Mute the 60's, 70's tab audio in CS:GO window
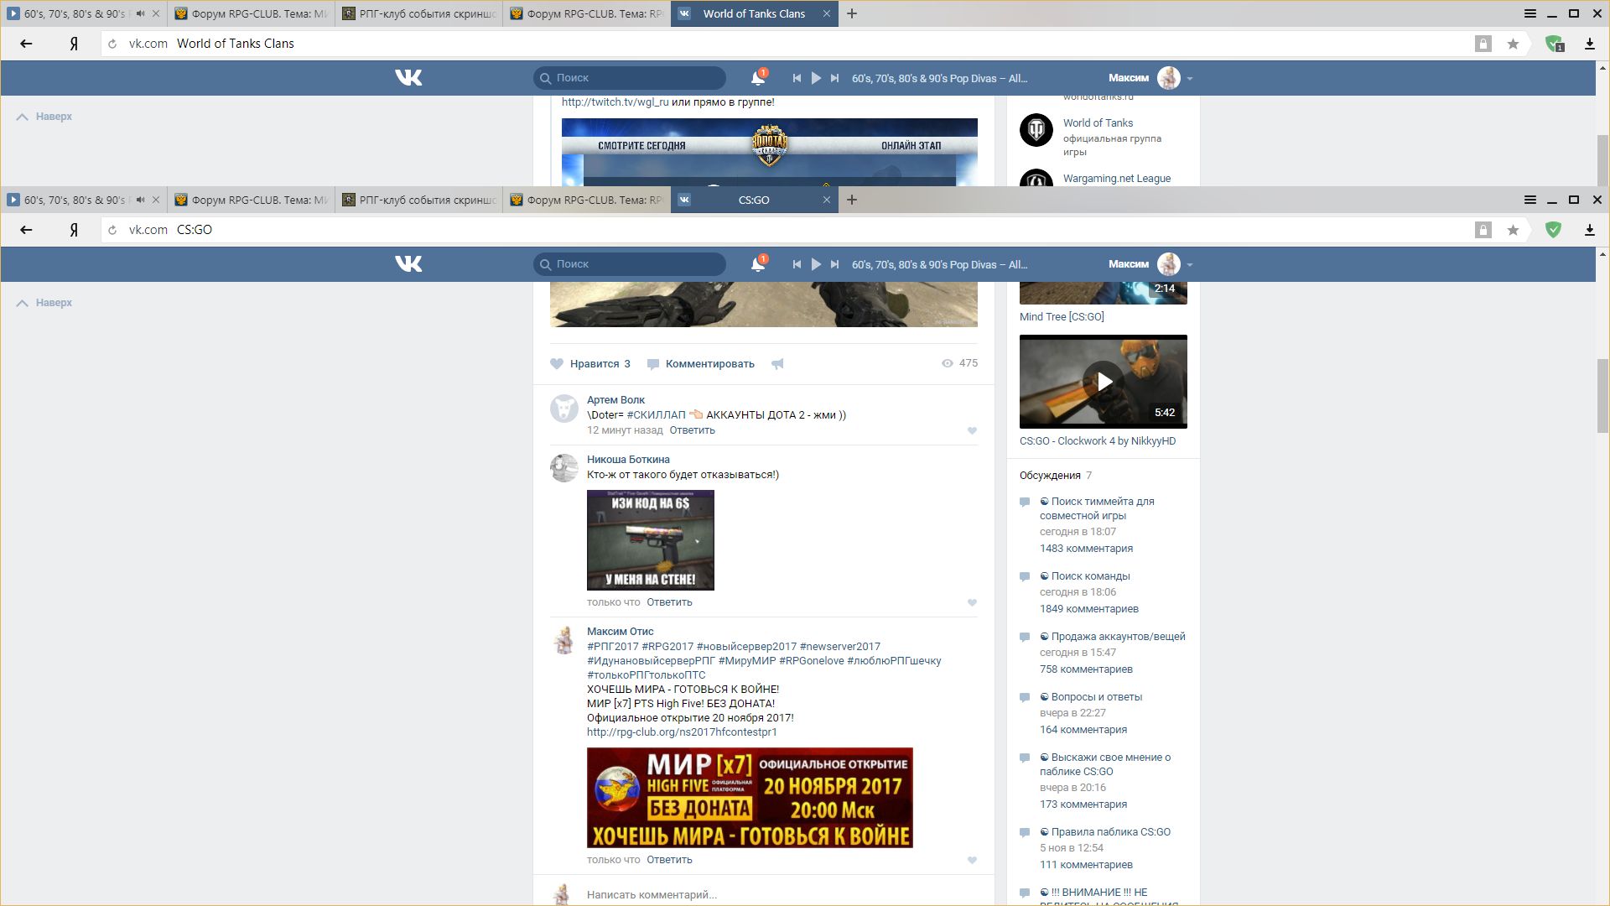Image resolution: width=1610 pixels, height=906 pixels. (140, 200)
